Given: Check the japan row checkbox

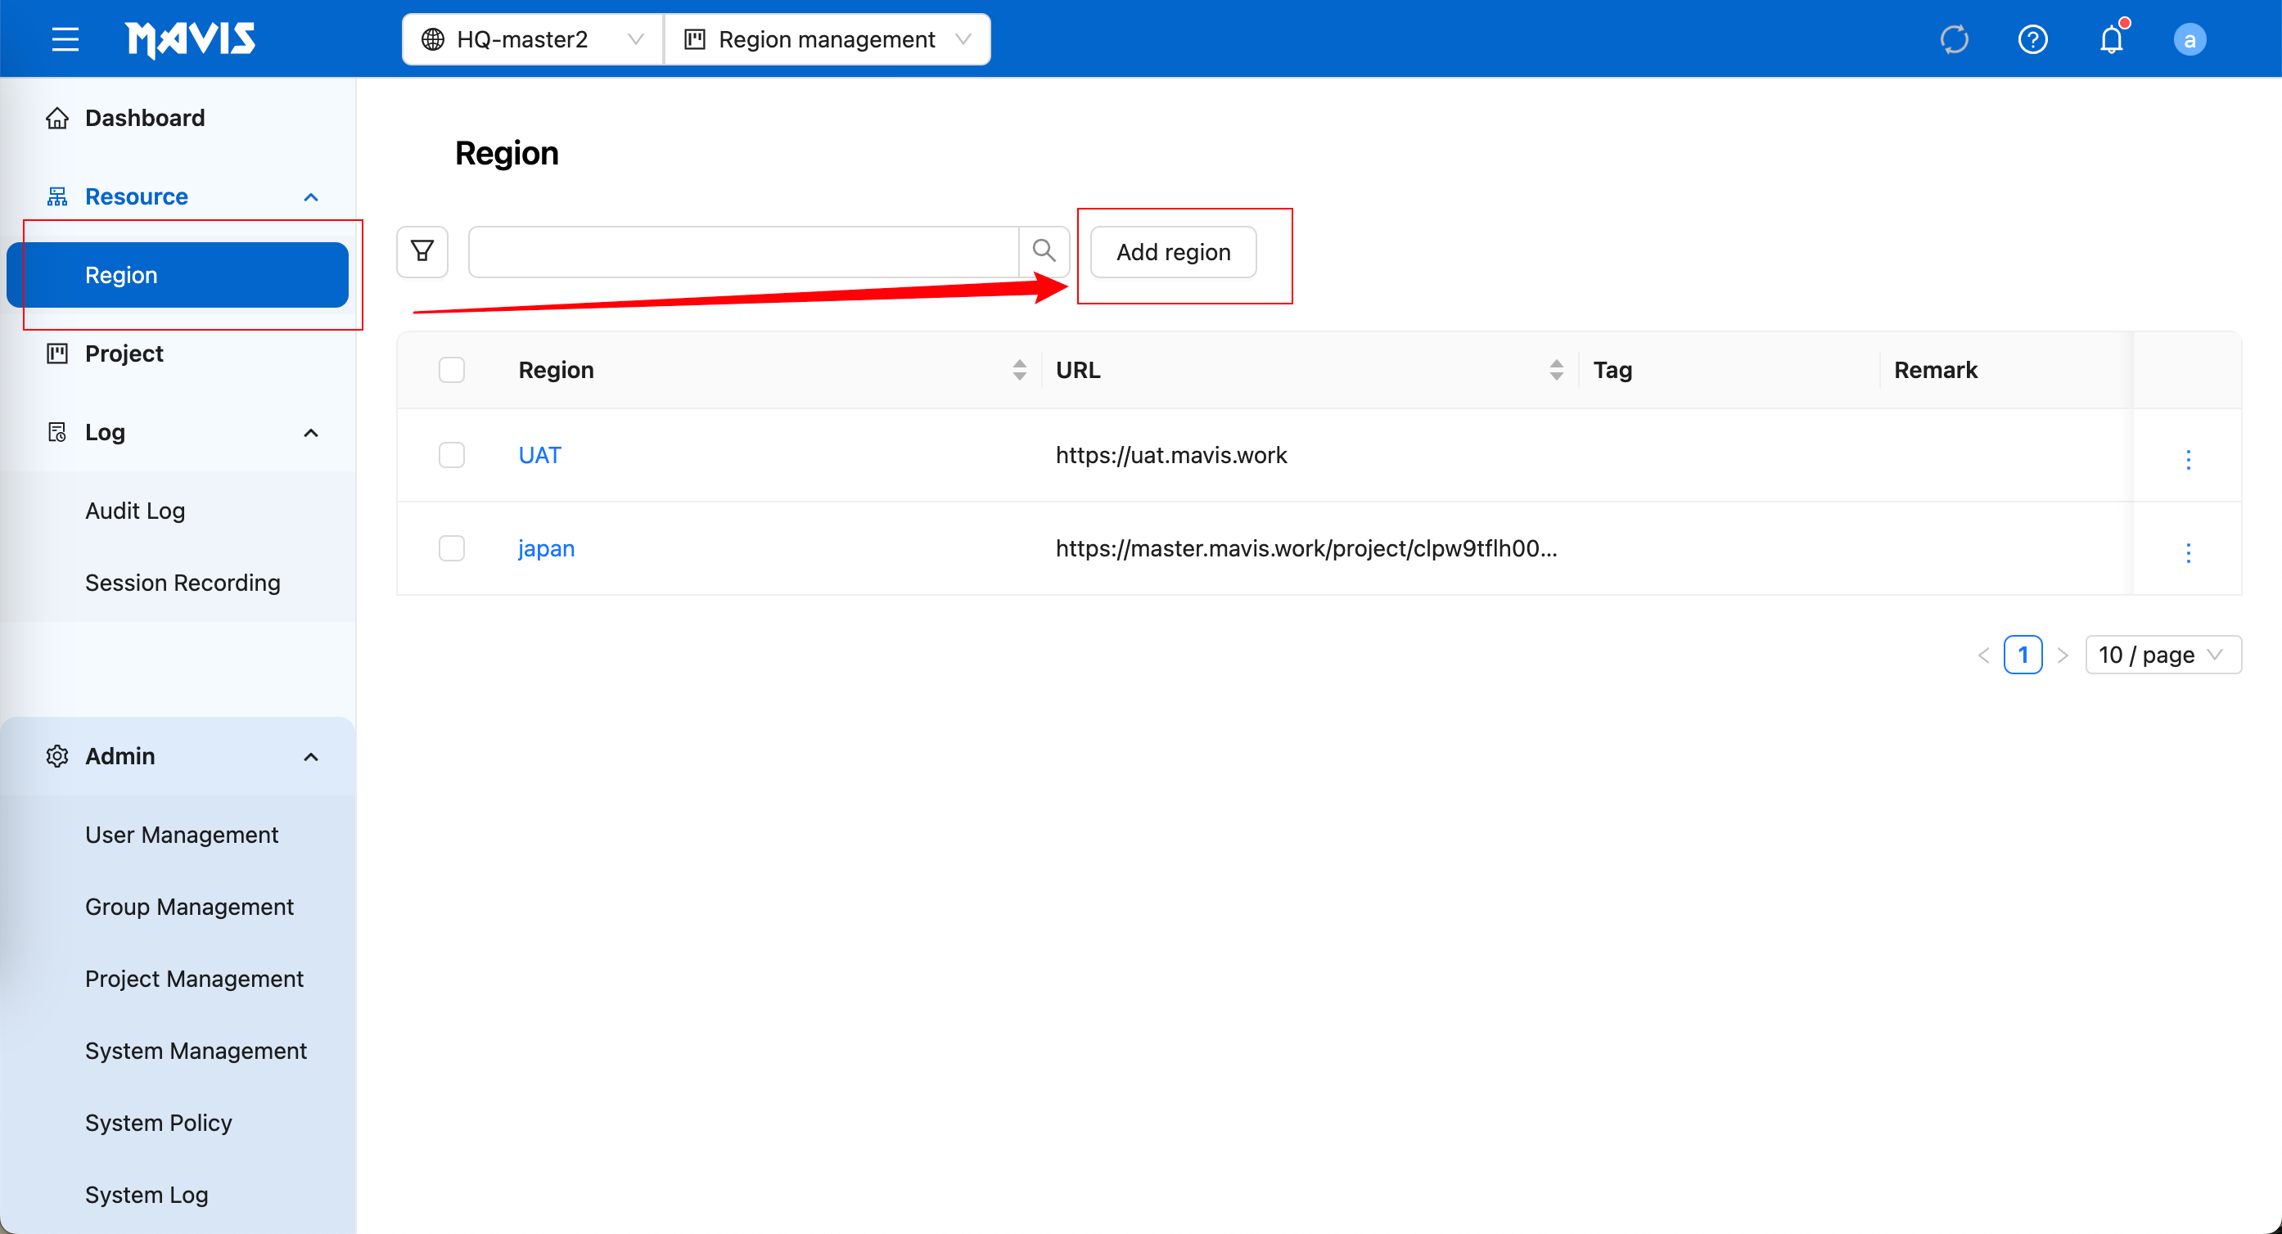Looking at the screenshot, I should click(x=452, y=548).
